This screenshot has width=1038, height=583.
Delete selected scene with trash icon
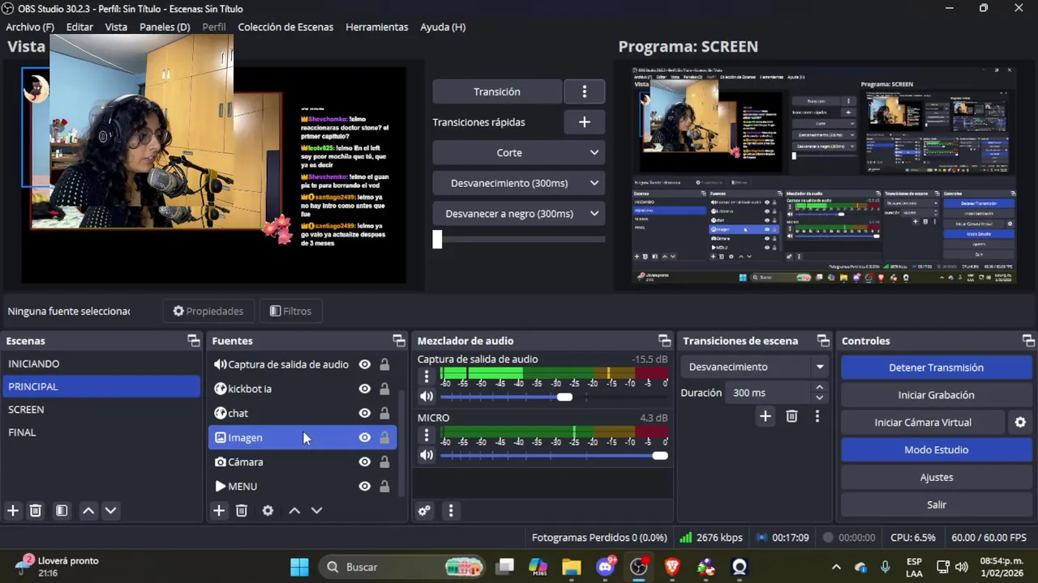(36, 510)
